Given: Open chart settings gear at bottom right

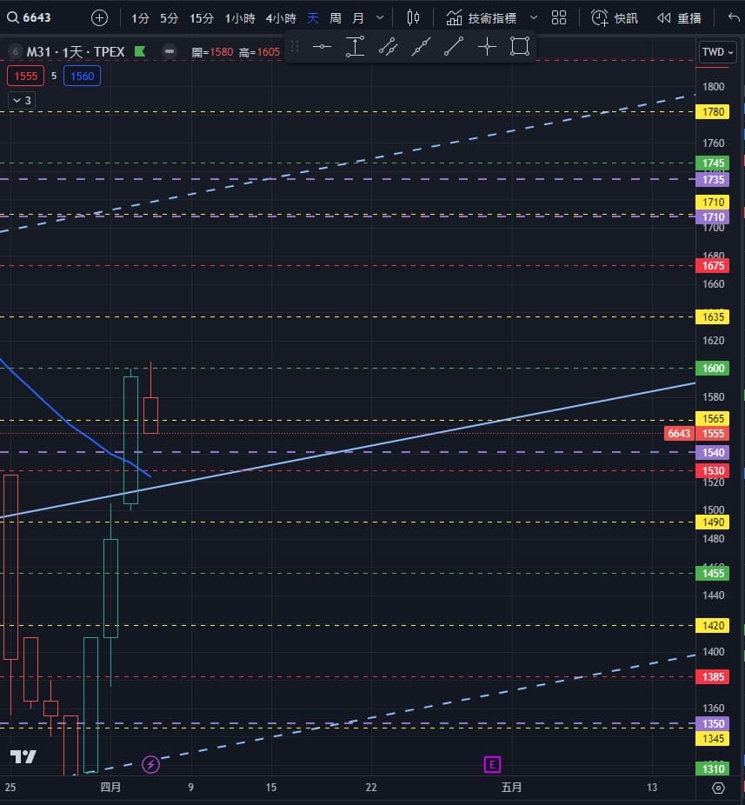Looking at the screenshot, I should pos(718,788).
